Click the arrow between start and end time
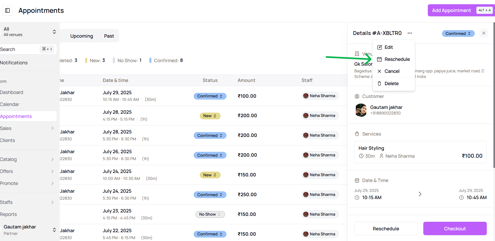This screenshot has width=495, height=241. coord(420,194)
